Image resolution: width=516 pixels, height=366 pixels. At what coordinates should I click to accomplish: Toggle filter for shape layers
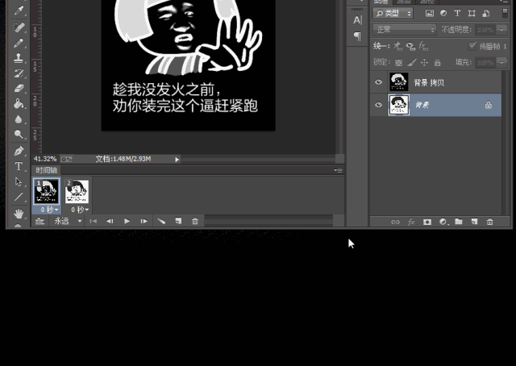pos(472,13)
